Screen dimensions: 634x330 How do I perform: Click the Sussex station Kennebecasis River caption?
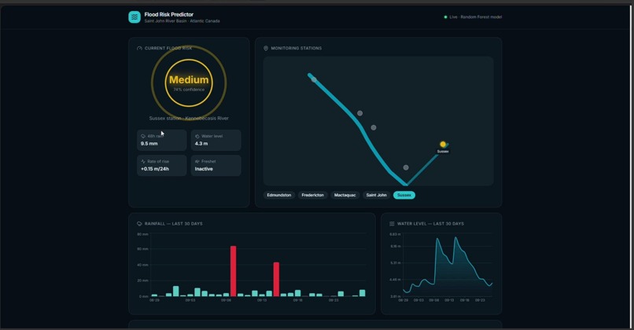click(x=189, y=119)
